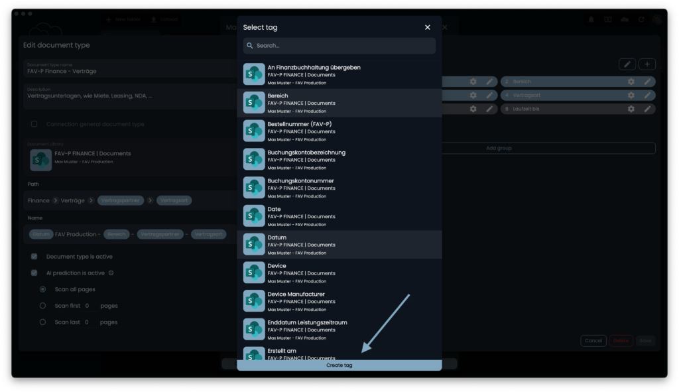Select 'Scan last' pages radio button
The image size is (679, 392).
coord(42,322)
